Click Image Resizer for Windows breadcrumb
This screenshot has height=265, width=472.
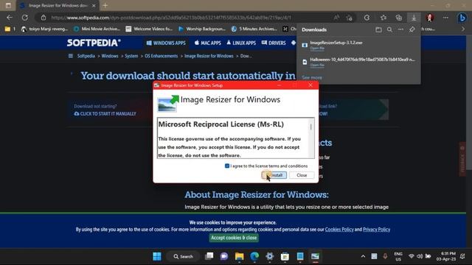point(209,56)
